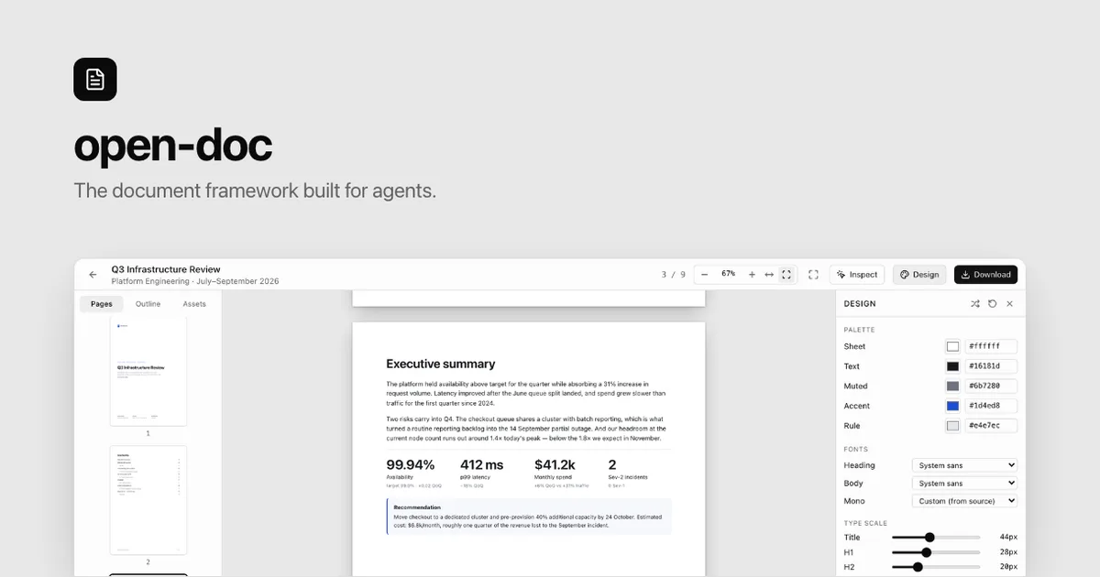The image size is (1100, 577).
Task: Click the H2 type scale slider
Action: click(937, 567)
